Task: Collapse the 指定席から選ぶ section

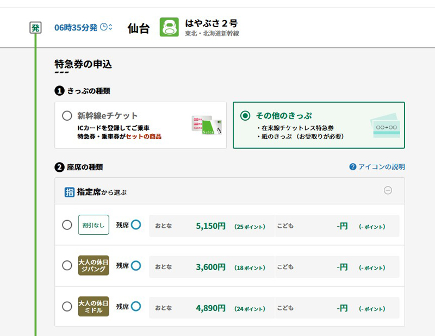Action: click(388, 191)
